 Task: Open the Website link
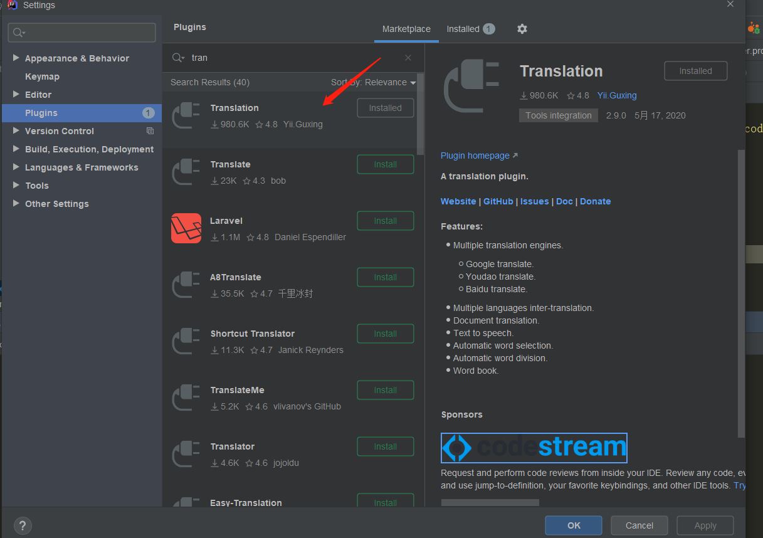pyautogui.click(x=458, y=201)
